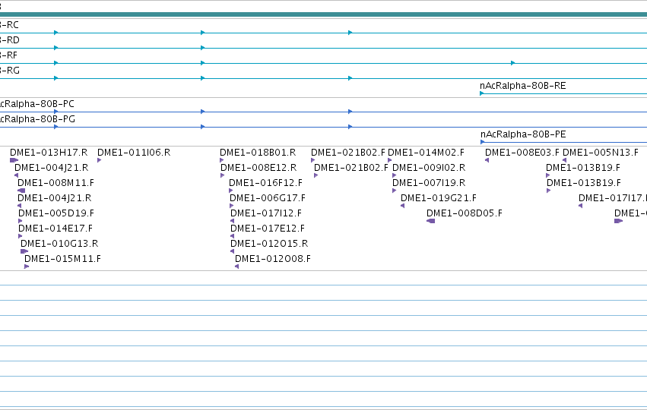
Task: Select the thick teal gene bar at top
Action: click(324, 14)
